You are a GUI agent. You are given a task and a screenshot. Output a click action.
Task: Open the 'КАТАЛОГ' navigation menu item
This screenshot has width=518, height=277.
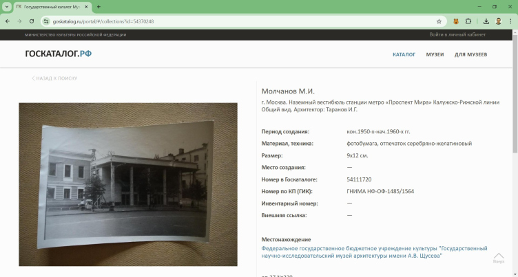(x=404, y=54)
